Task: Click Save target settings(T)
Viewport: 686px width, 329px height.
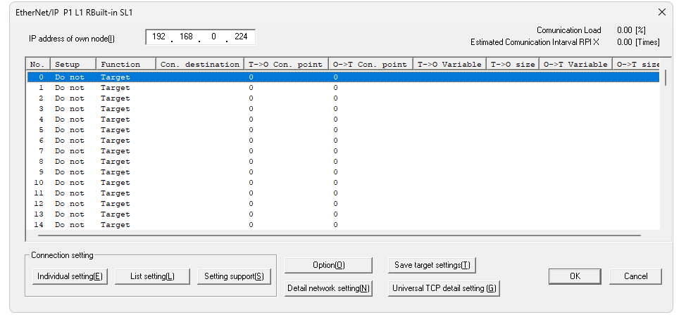Action: point(432,265)
